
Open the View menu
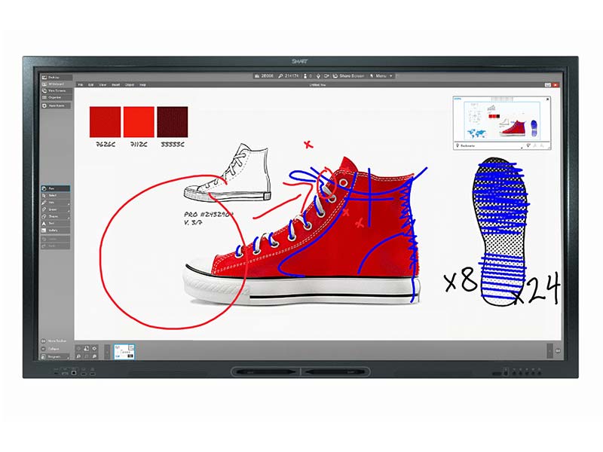point(103,84)
